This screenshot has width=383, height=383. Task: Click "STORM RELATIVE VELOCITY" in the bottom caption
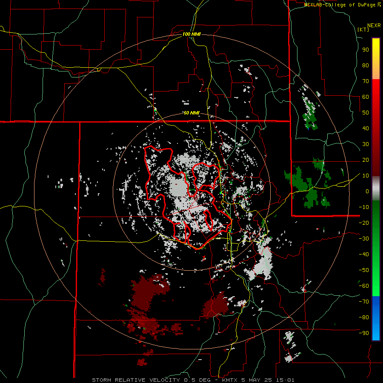tap(136, 380)
